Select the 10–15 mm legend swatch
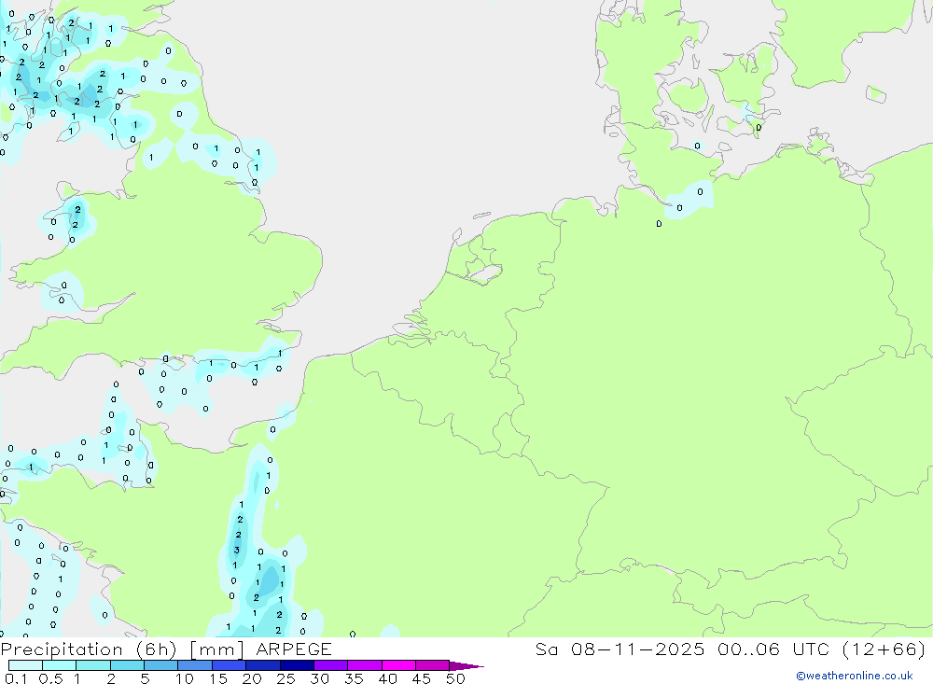 (195, 665)
